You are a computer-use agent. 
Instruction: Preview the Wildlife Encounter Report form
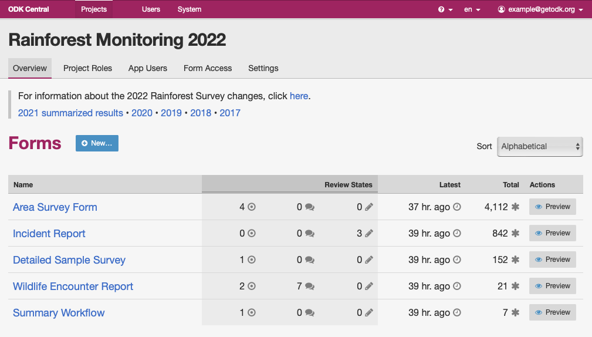click(x=552, y=286)
